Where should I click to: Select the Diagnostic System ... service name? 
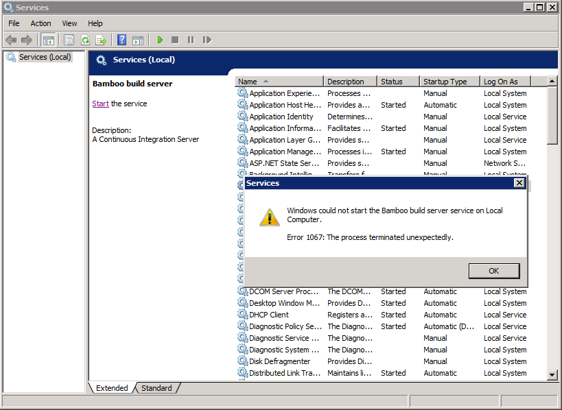(284, 350)
